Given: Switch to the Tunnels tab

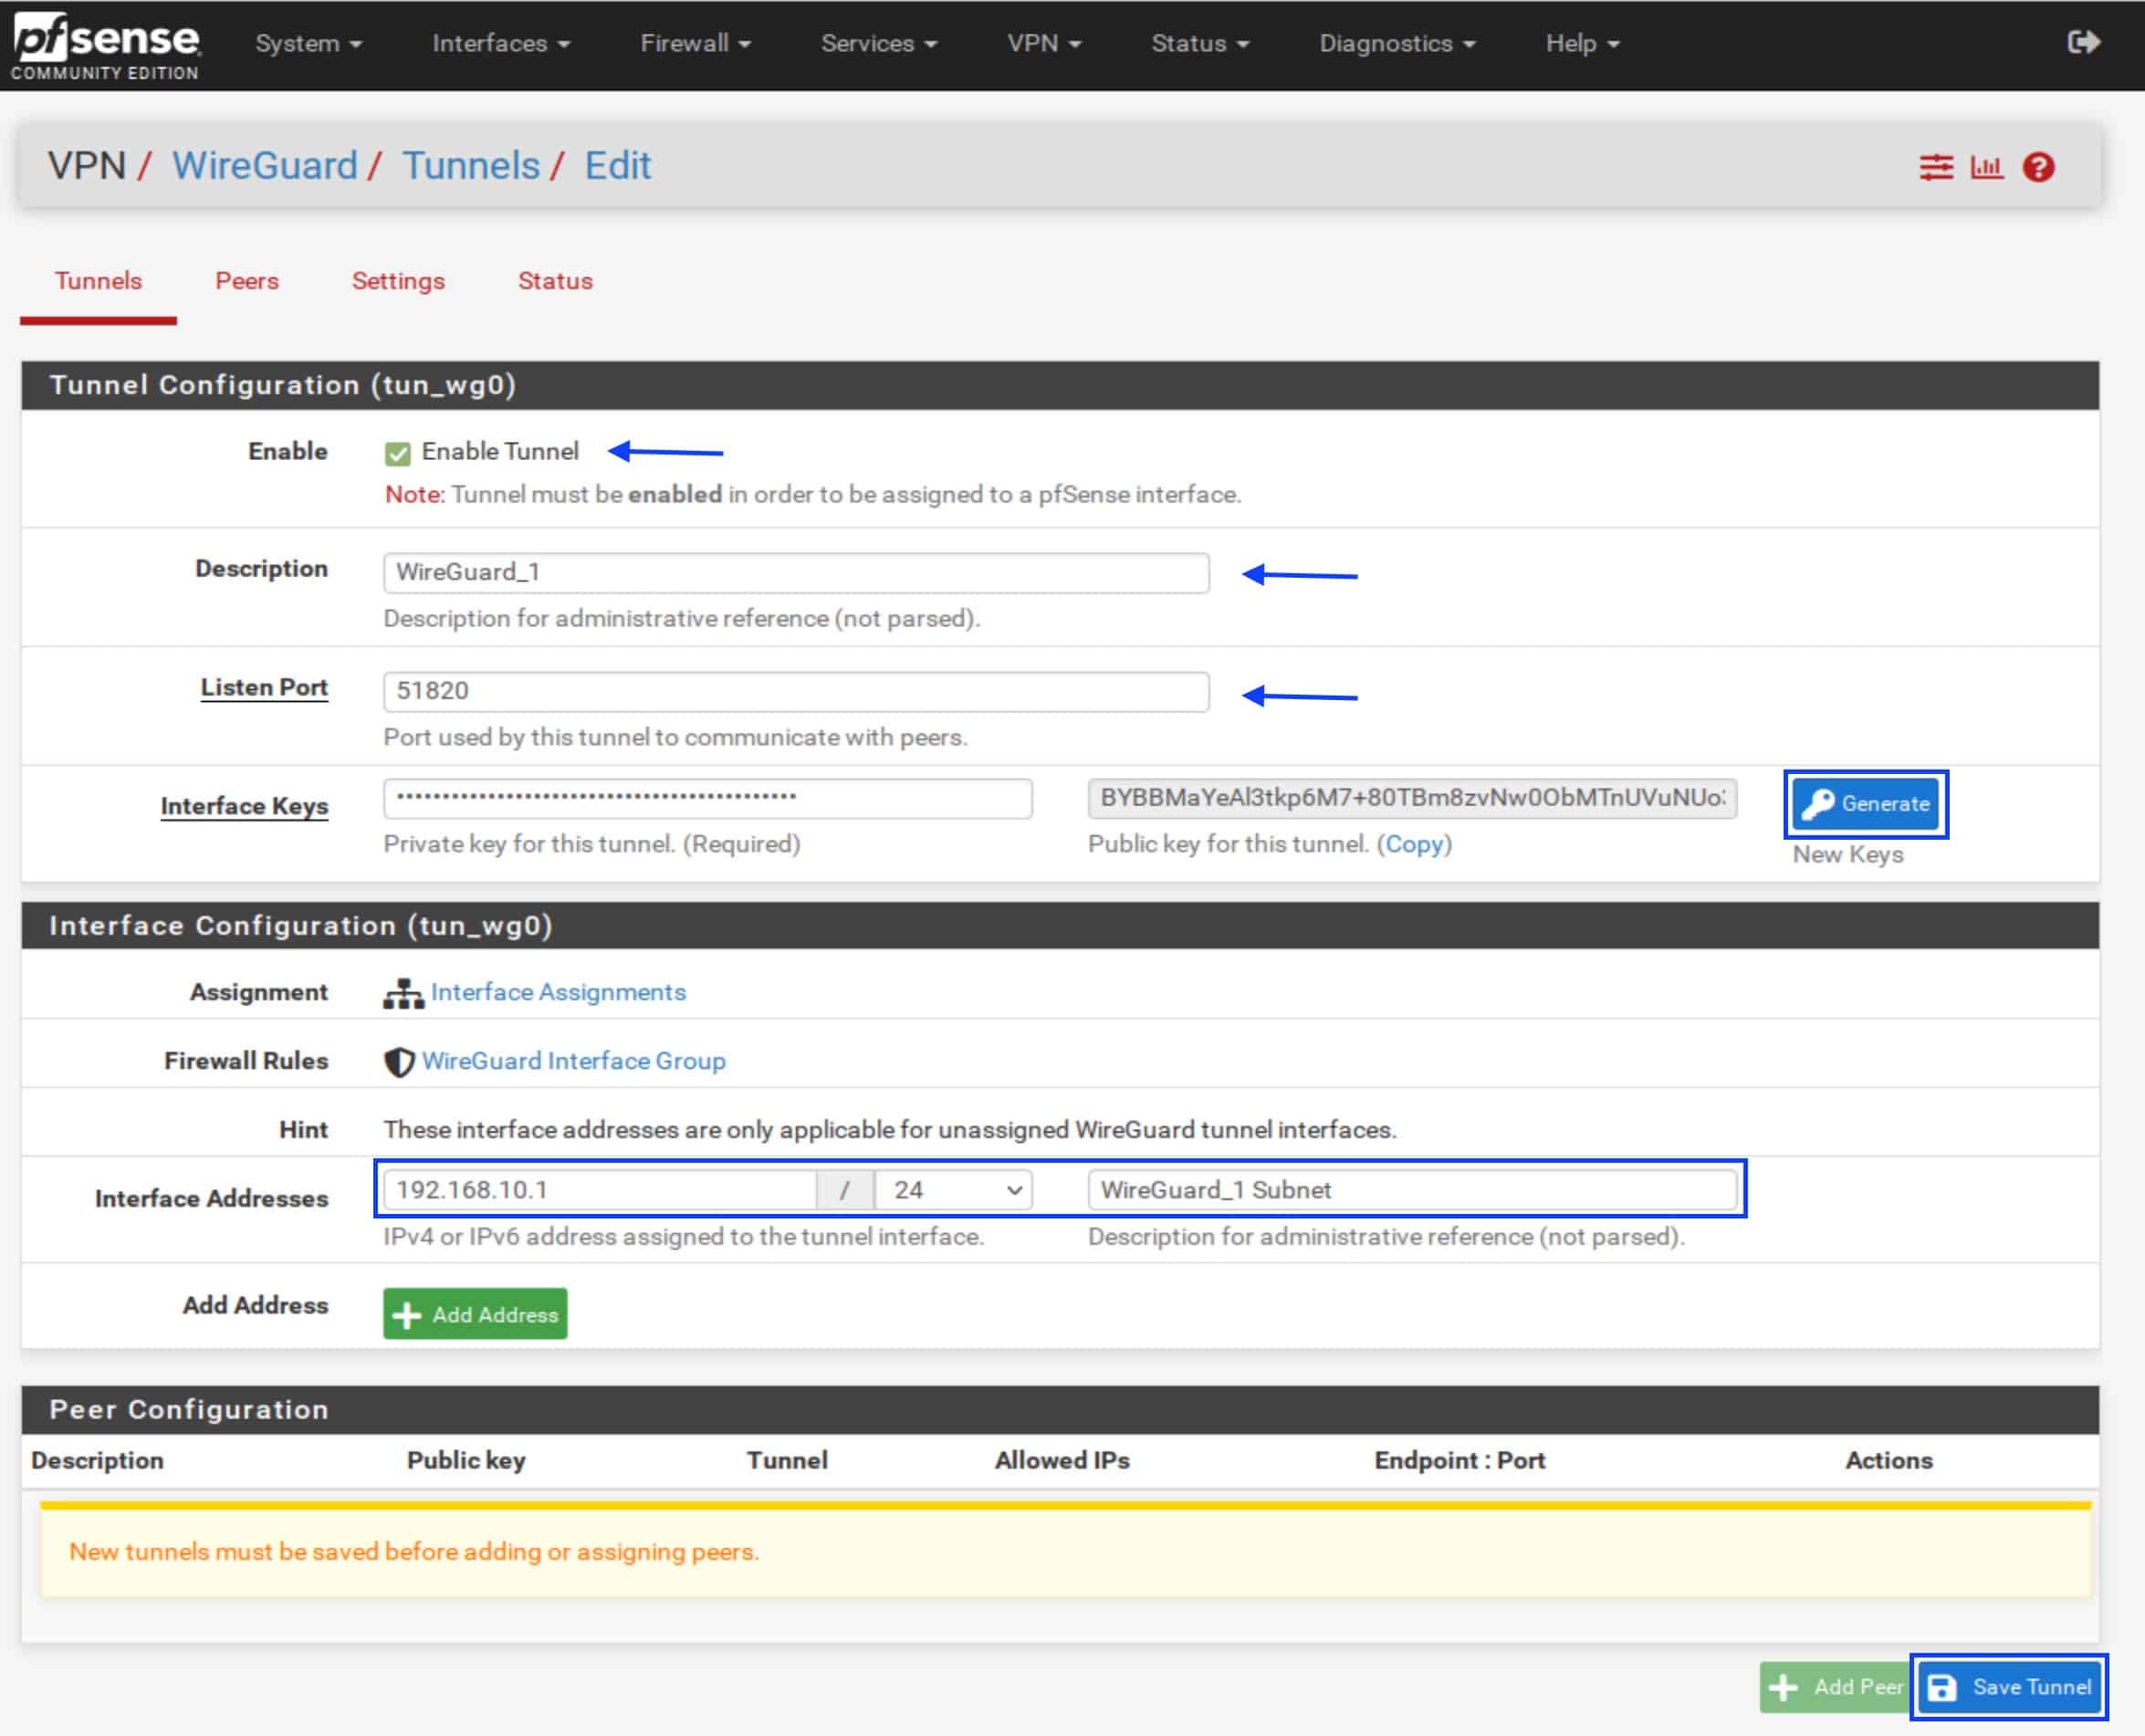Looking at the screenshot, I should coord(98,281).
